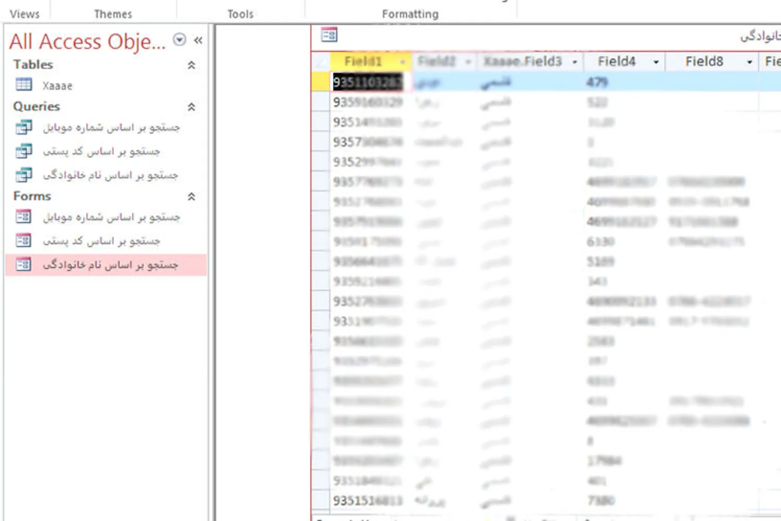The image size is (781, 521).
Task: Collapse the navigation pane with double chevron
Action: (x=199, y=40)
